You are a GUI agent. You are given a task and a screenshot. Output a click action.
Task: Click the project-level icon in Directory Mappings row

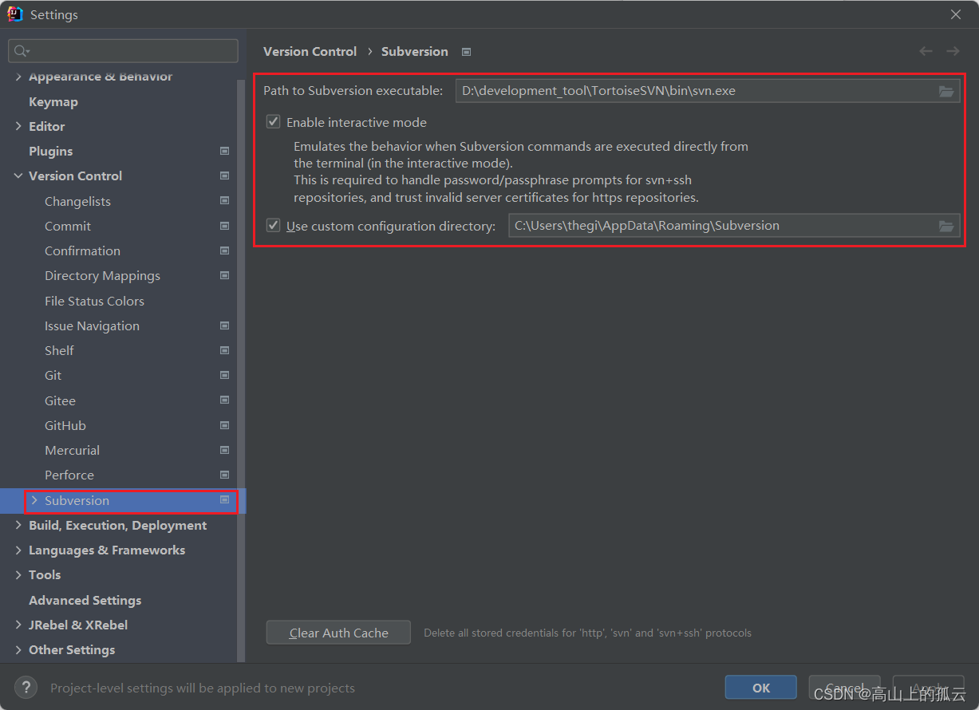tap(224, 275)
